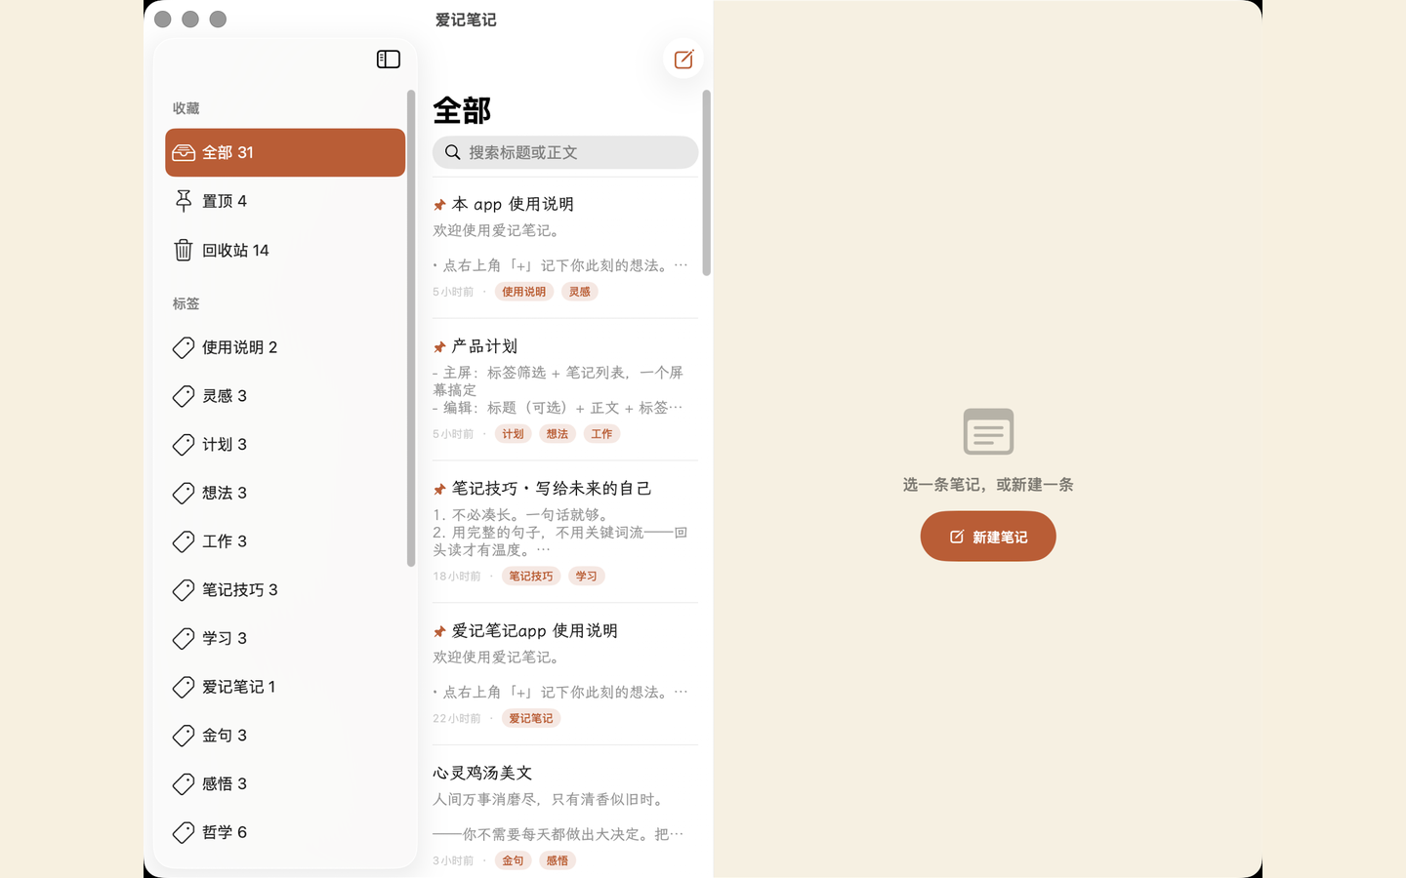The image size is (1406, 878).
Task: Click the inbox icon beside 全部 31
Action: [x=184, y=153]
